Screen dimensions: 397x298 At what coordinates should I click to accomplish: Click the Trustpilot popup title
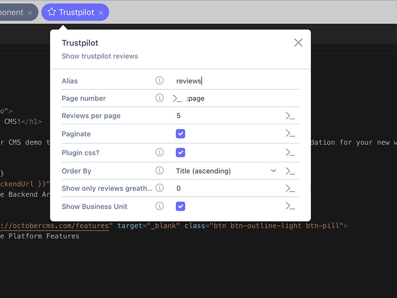point(80,43)
